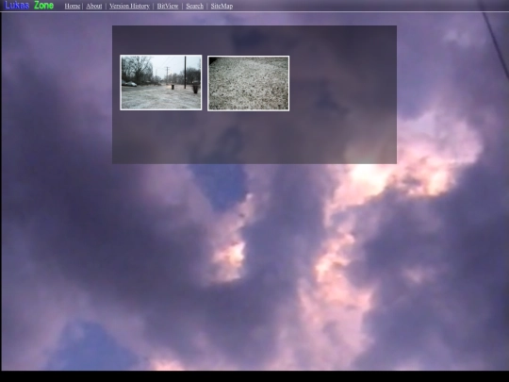
Task: Go to the About page
Action: [x=94, y=7]
